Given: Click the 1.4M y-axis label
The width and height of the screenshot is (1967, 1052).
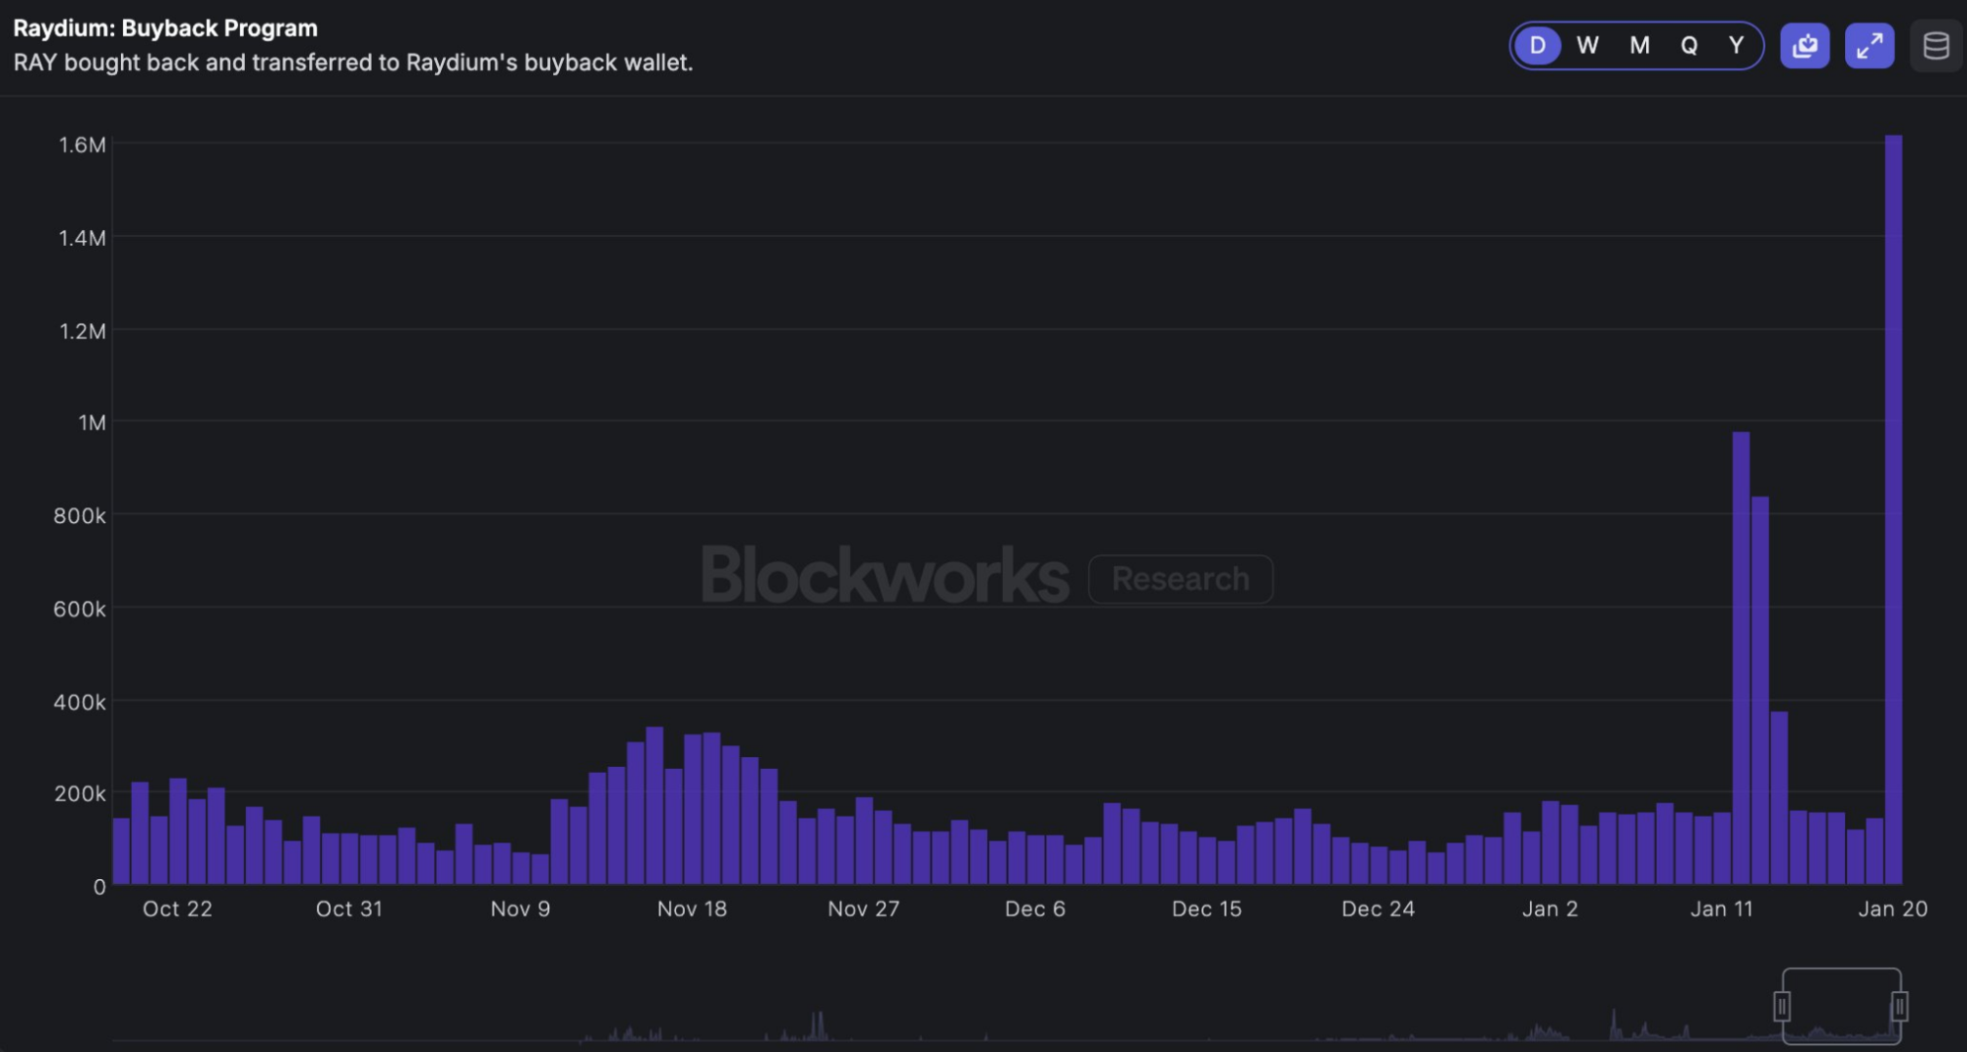Looking at the screenshot, I should pos(82,238).
